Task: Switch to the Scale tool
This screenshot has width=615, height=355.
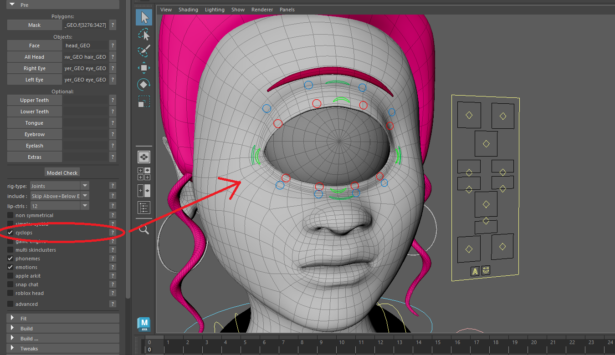Action: click(x=144, y=101)
